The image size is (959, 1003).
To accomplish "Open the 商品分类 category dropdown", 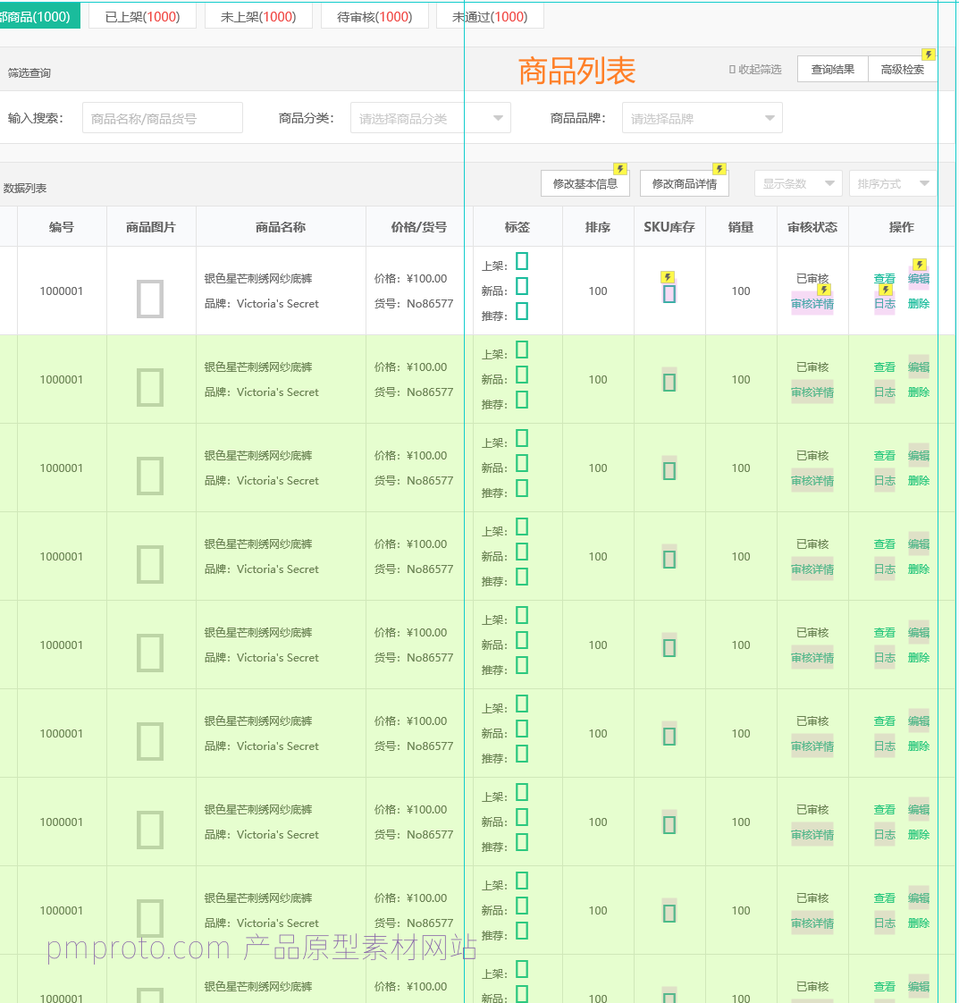I will pos(430,118).
